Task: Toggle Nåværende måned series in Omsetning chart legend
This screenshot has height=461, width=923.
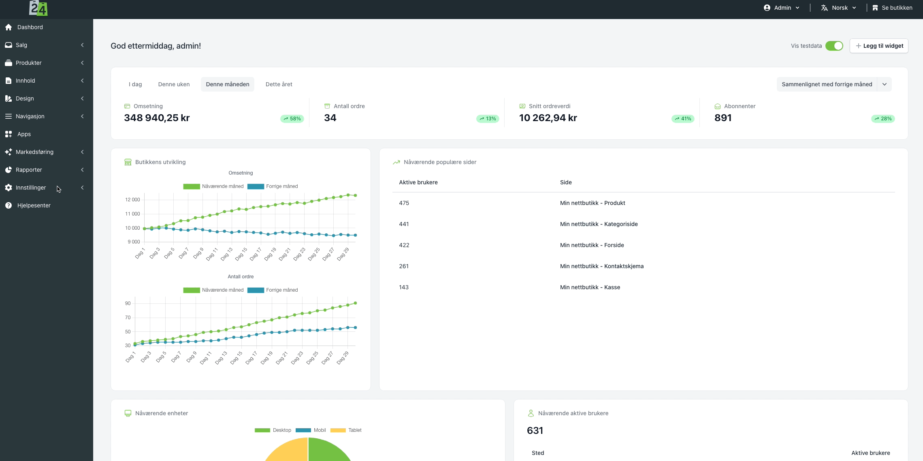Action: 213,186
